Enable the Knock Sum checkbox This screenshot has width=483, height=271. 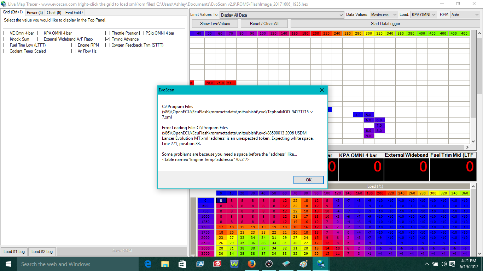click(x=6, y=39)
